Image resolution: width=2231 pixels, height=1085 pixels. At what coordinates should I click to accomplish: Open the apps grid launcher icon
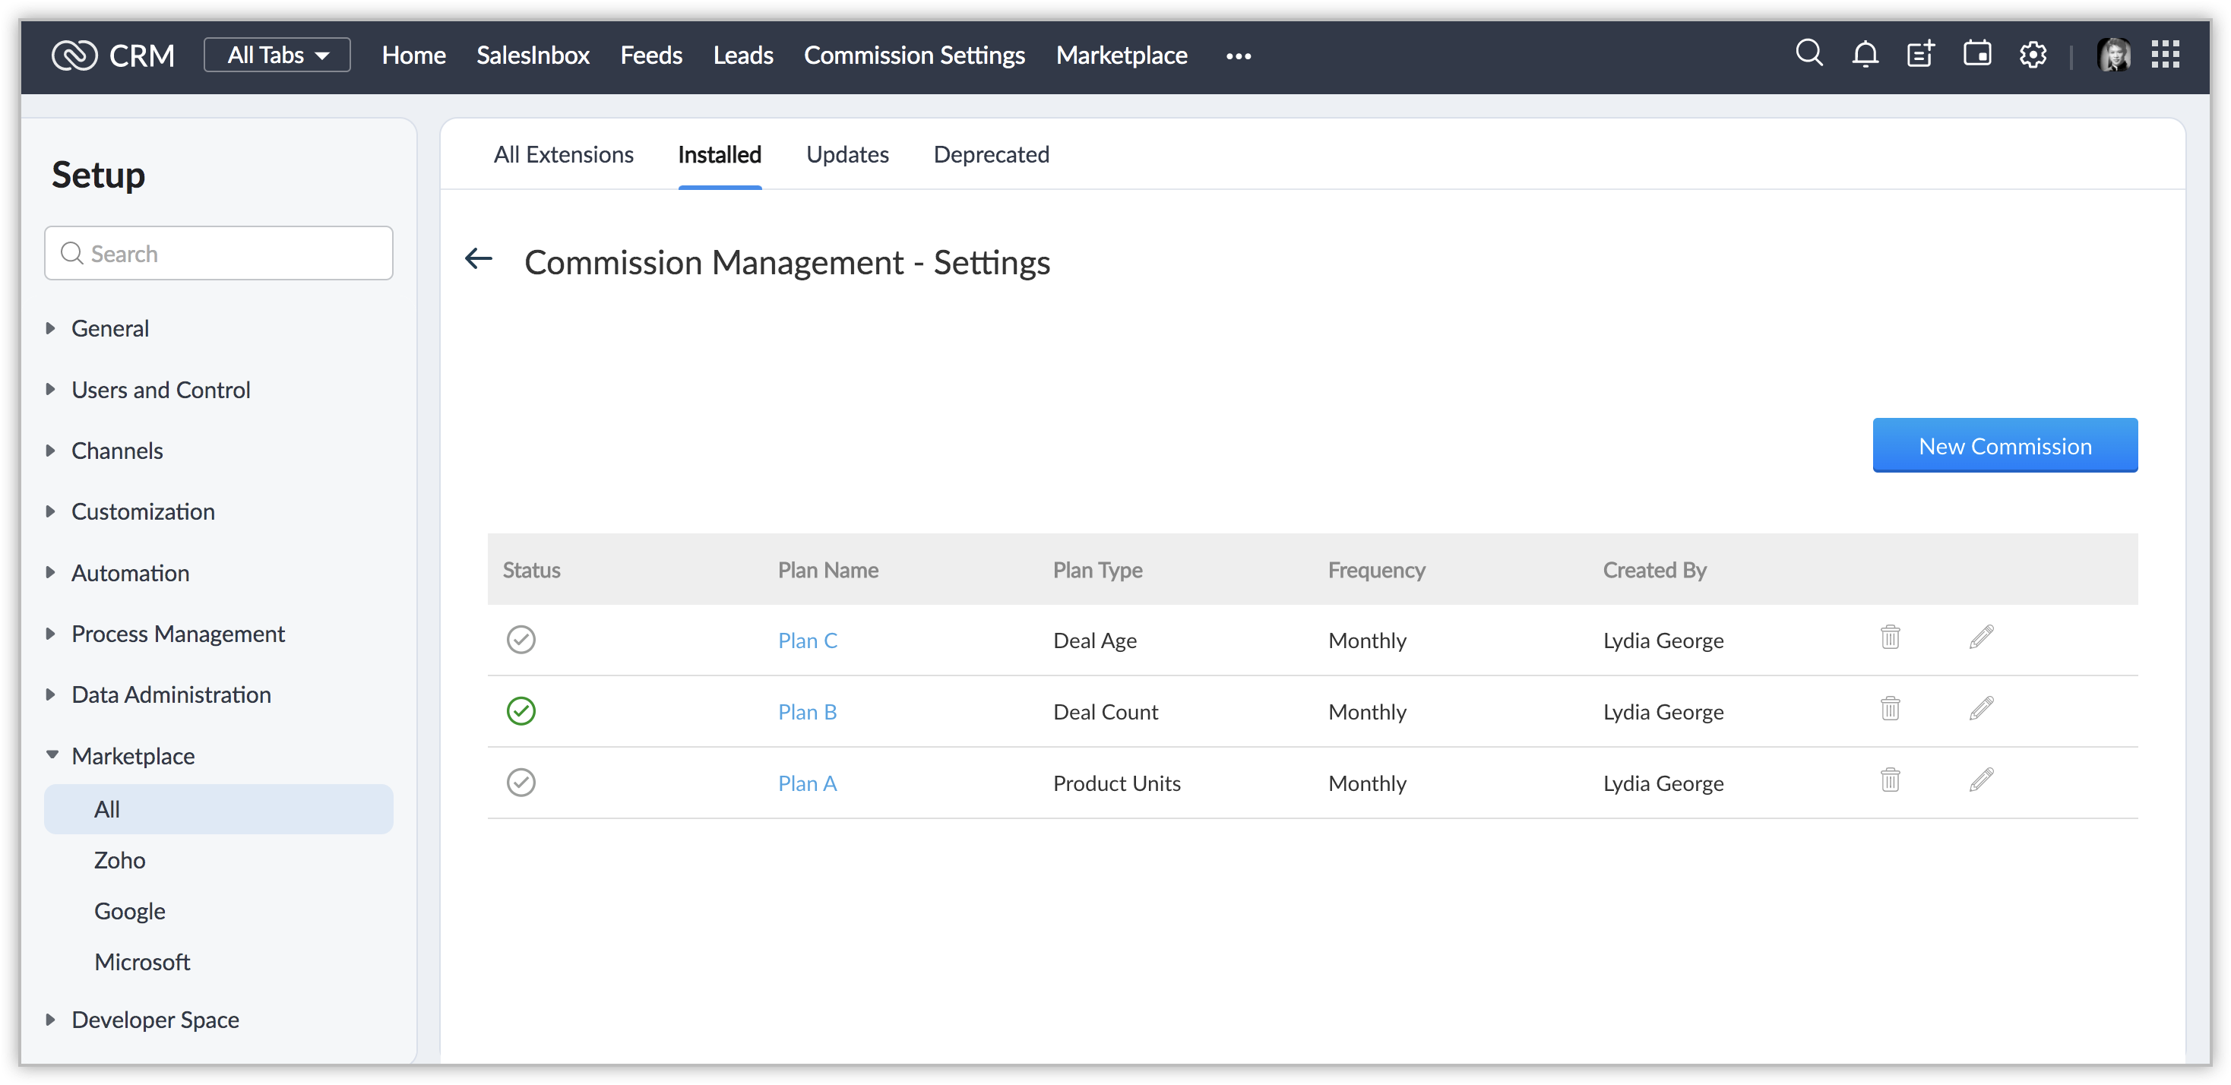[x=2165, y=54]
